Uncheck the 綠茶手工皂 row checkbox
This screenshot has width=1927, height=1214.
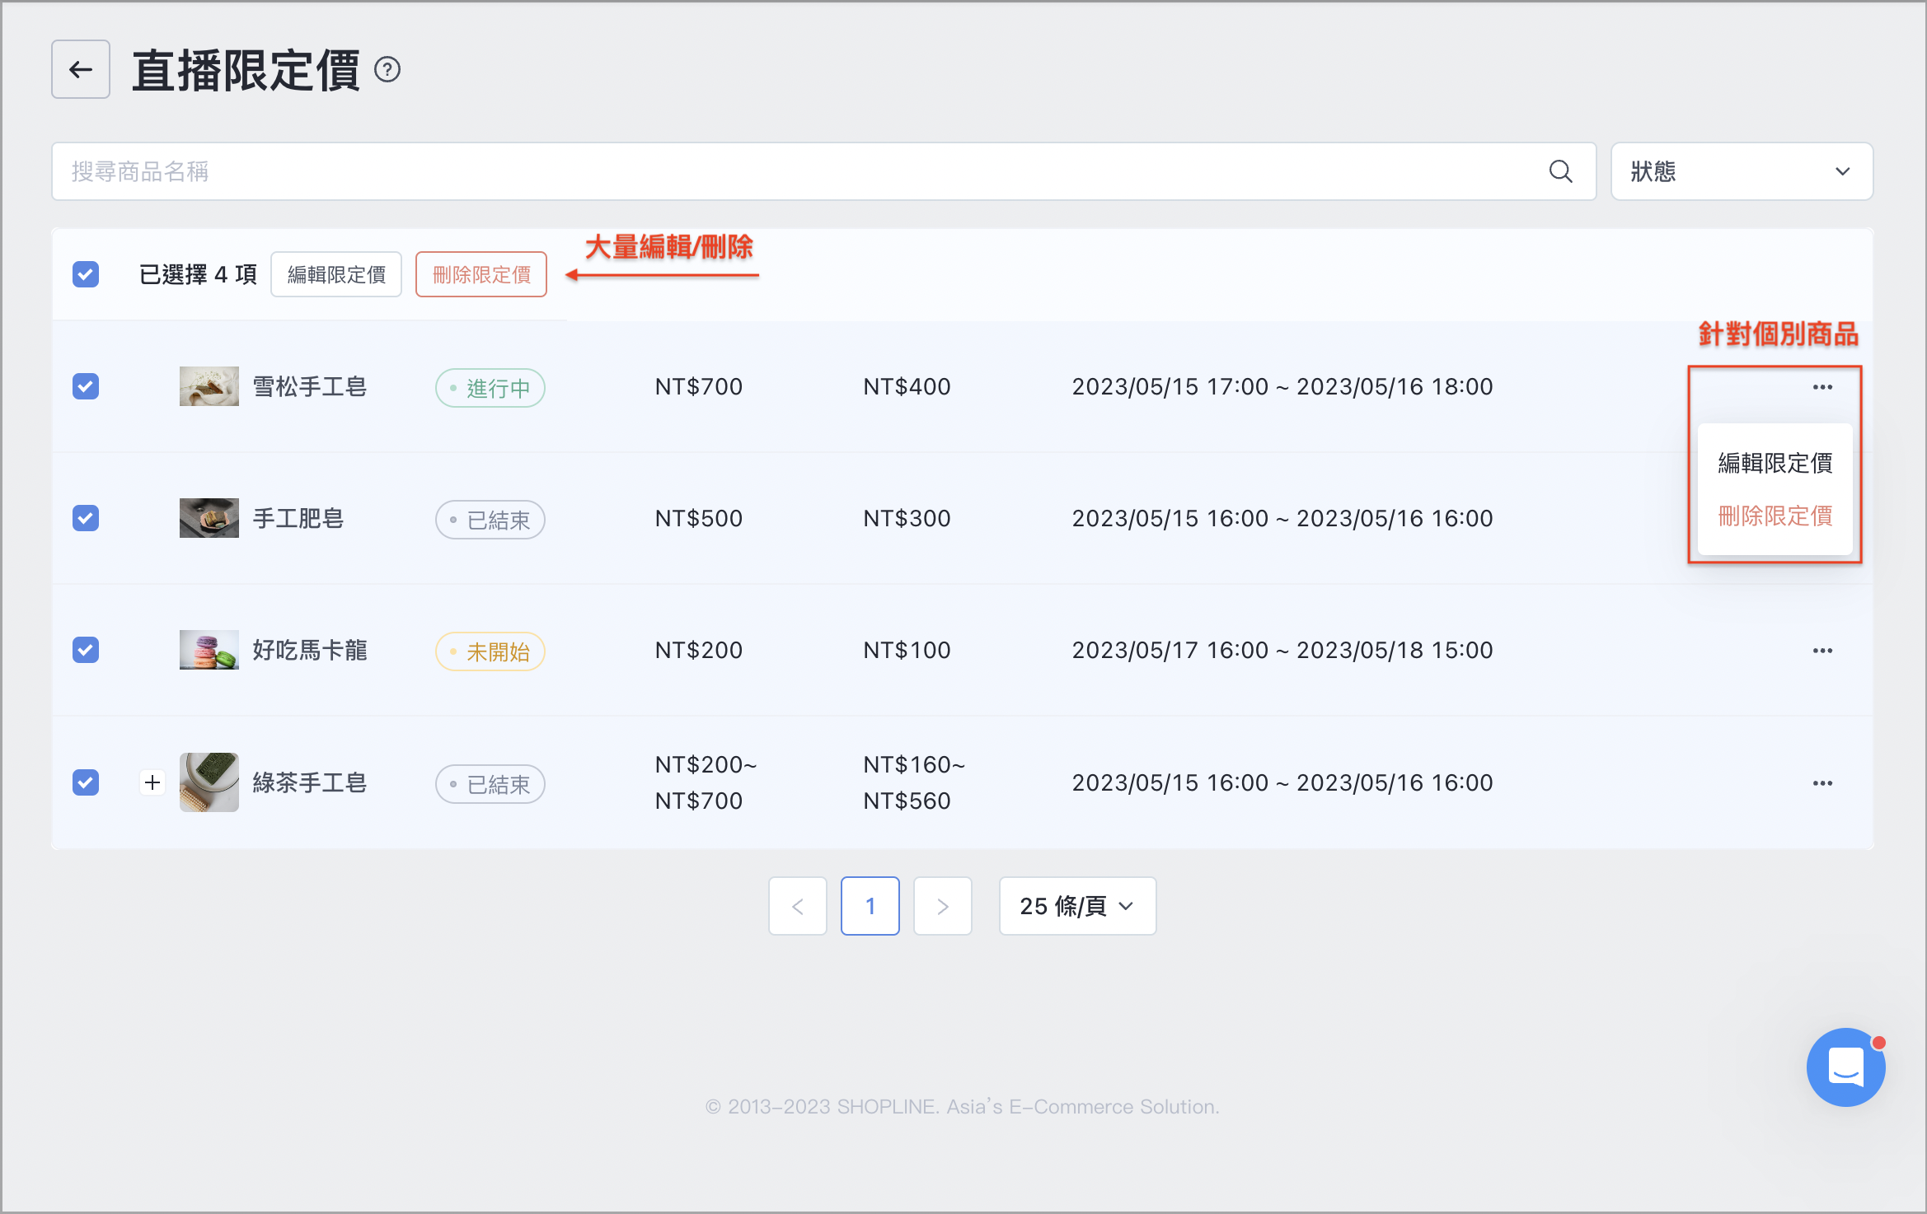(x=86, y=782)
